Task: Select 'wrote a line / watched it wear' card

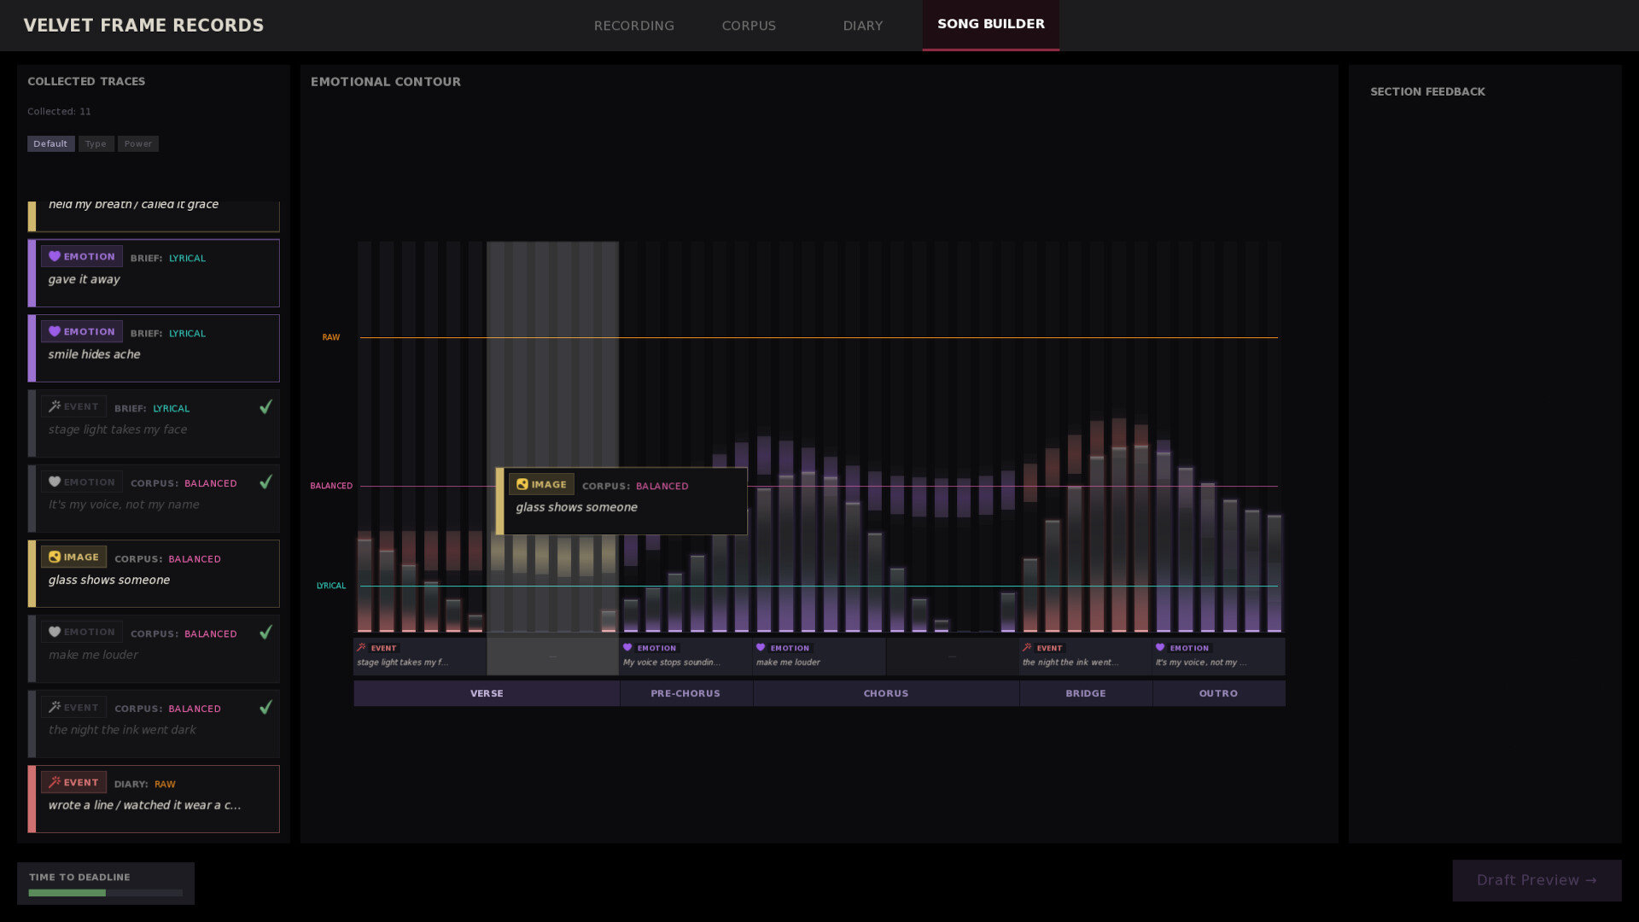Action: point(154,799)
